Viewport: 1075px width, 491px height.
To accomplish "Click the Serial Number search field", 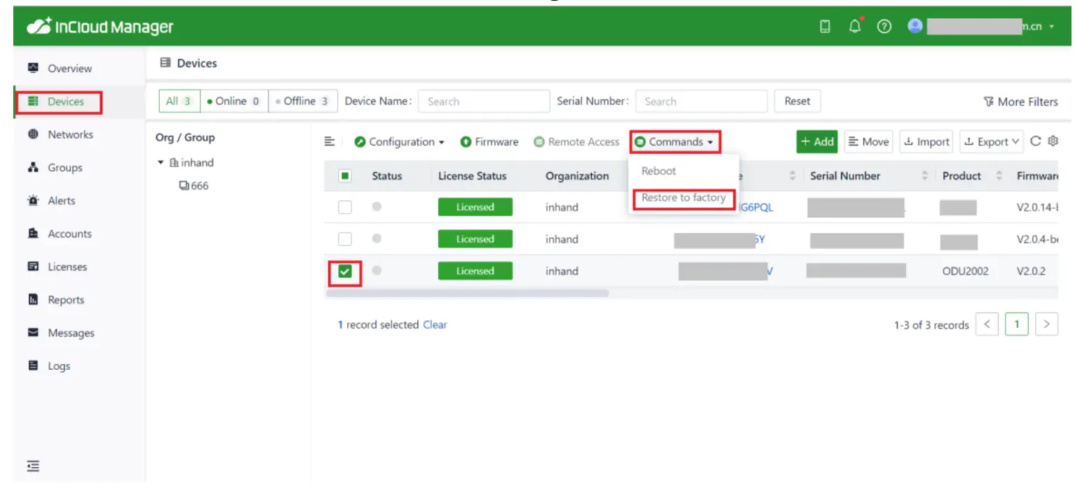I will [x=701, y=101].
